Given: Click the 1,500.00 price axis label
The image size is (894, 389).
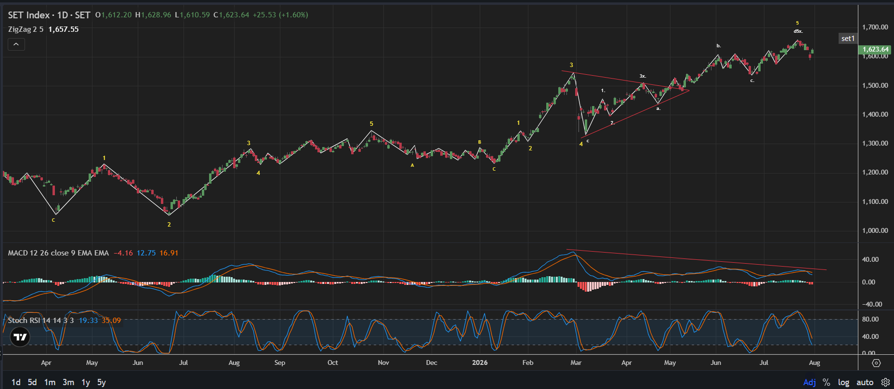Looking at the screenshot, I should [x=875, y=85].
